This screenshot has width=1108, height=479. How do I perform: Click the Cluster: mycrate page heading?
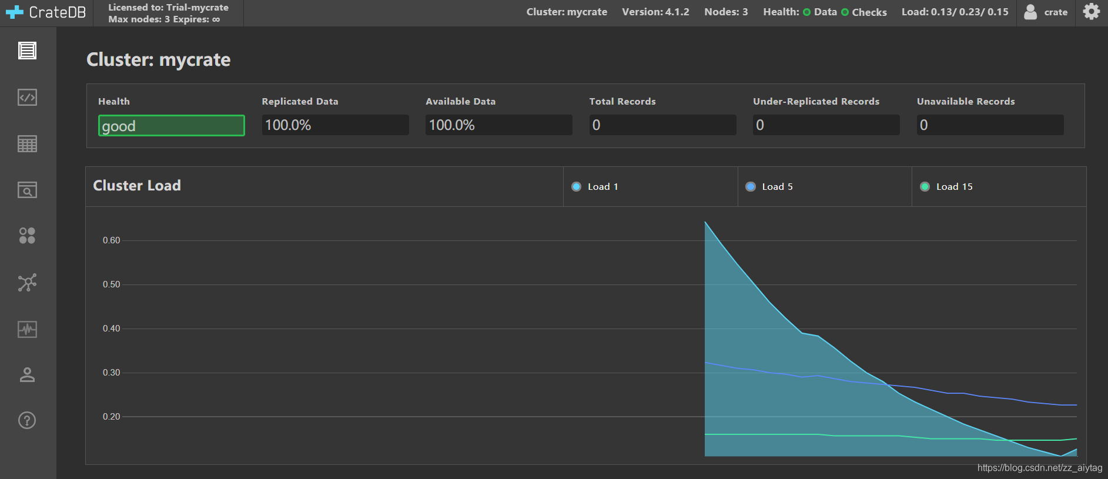(x=158, y=60)
